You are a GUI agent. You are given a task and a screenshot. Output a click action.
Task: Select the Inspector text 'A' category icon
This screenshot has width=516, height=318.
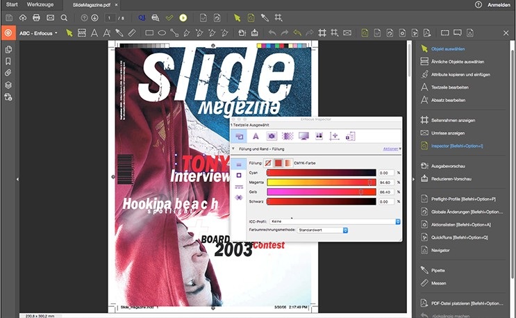coord(256,136)
